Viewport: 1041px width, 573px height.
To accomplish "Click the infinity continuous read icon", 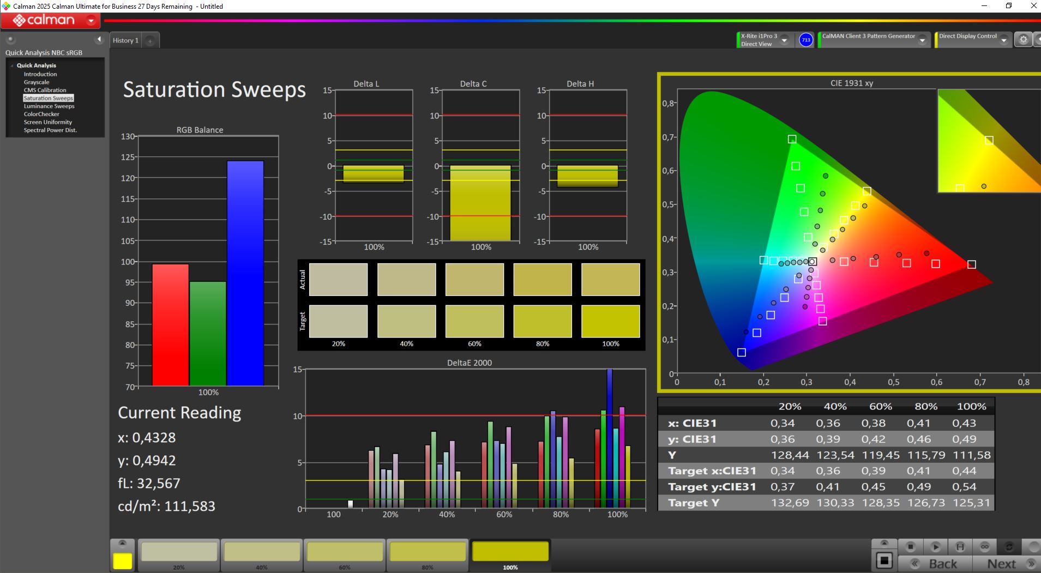I will click(985, 546).
